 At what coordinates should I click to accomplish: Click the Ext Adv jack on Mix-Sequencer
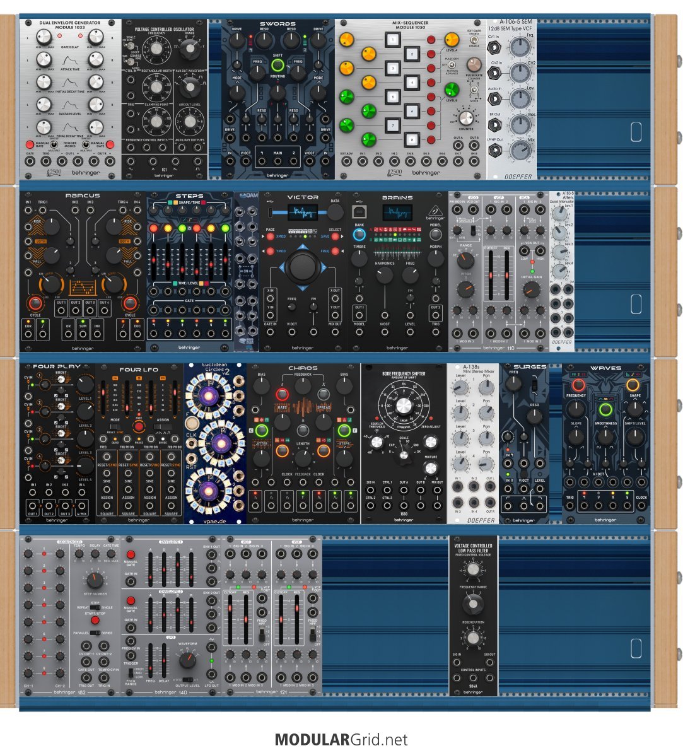tap(347, 161)
